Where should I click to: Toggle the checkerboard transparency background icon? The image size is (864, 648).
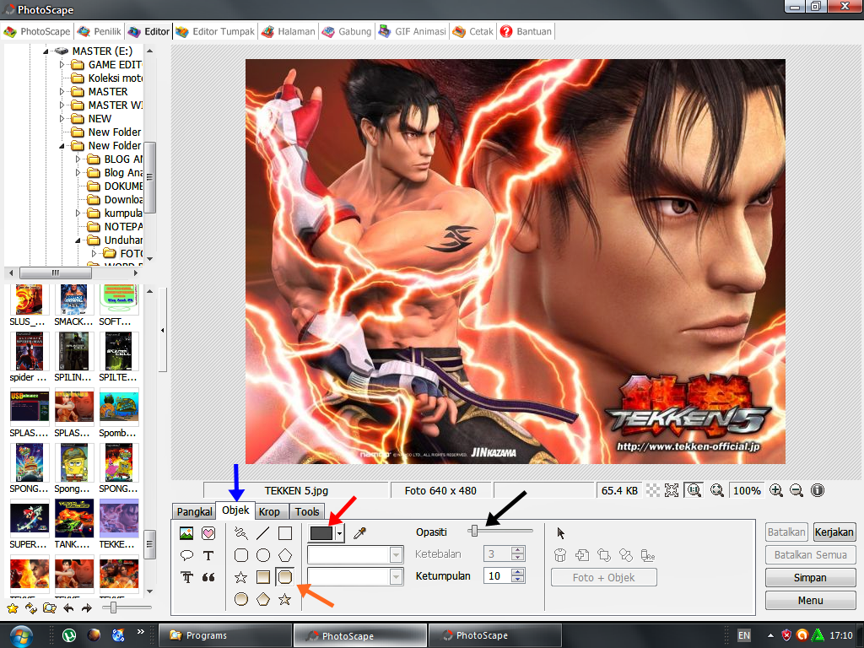coord(653,490)
